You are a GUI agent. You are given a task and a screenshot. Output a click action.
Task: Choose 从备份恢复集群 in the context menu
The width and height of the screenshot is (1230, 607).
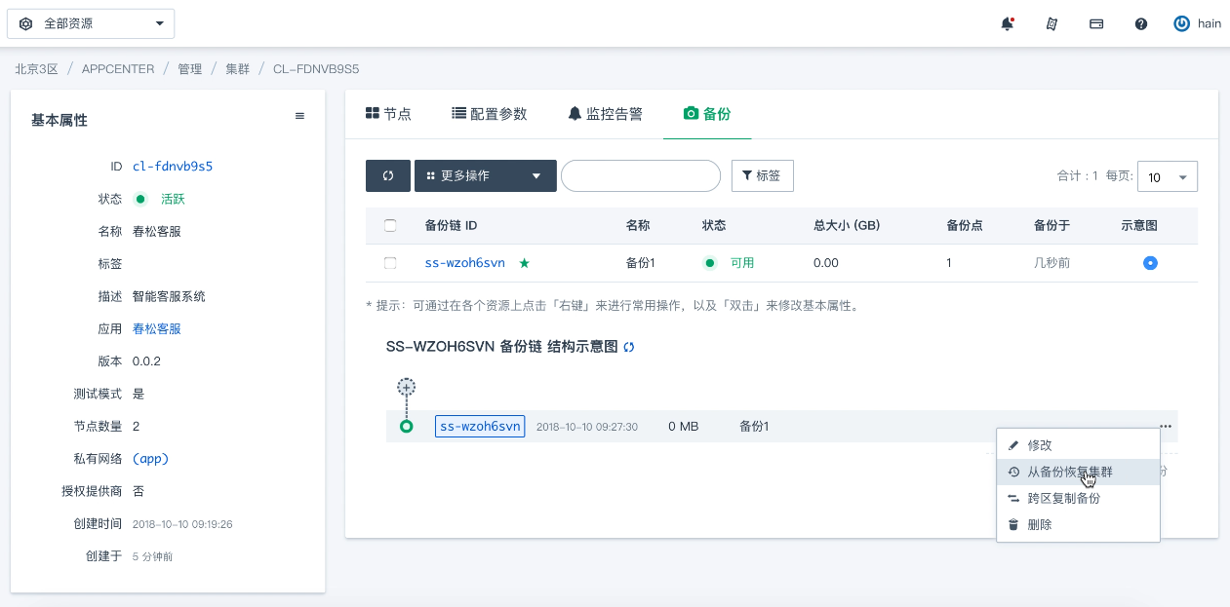[x=1078, y=472]
